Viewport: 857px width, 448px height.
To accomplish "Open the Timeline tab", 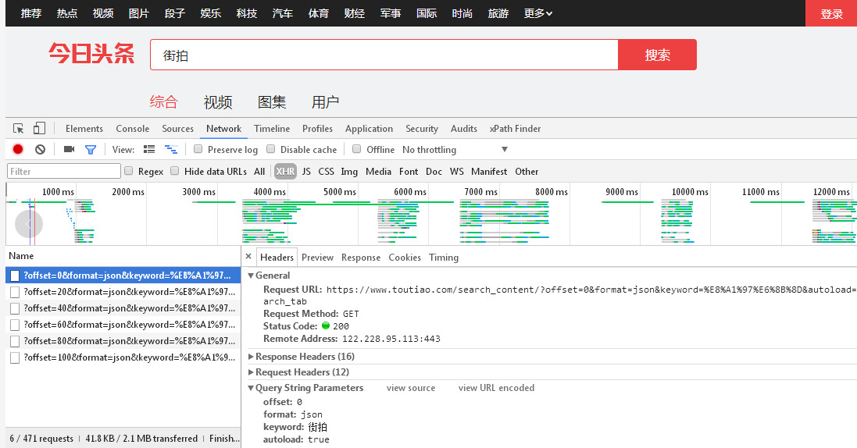I will pos(272,128).
